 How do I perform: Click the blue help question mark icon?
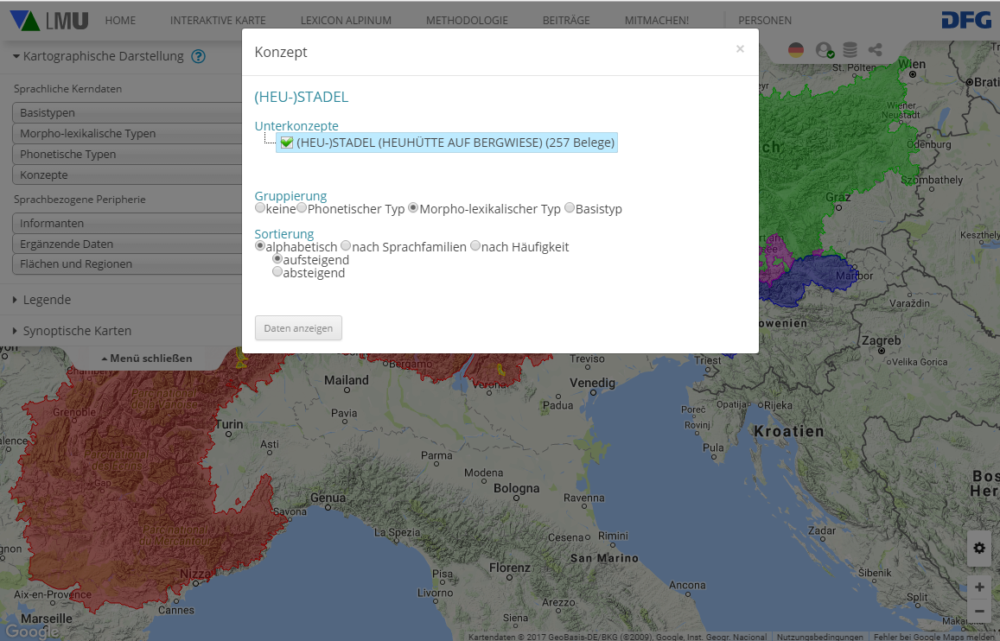point(199,57)
